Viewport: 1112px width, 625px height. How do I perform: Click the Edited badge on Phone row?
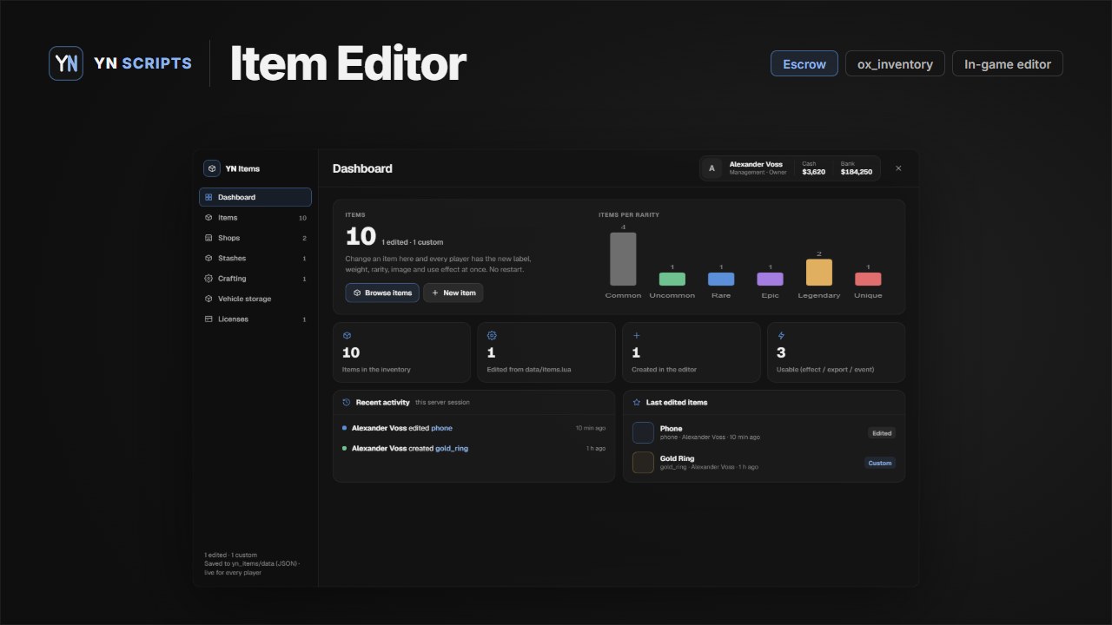coord(882,432)
